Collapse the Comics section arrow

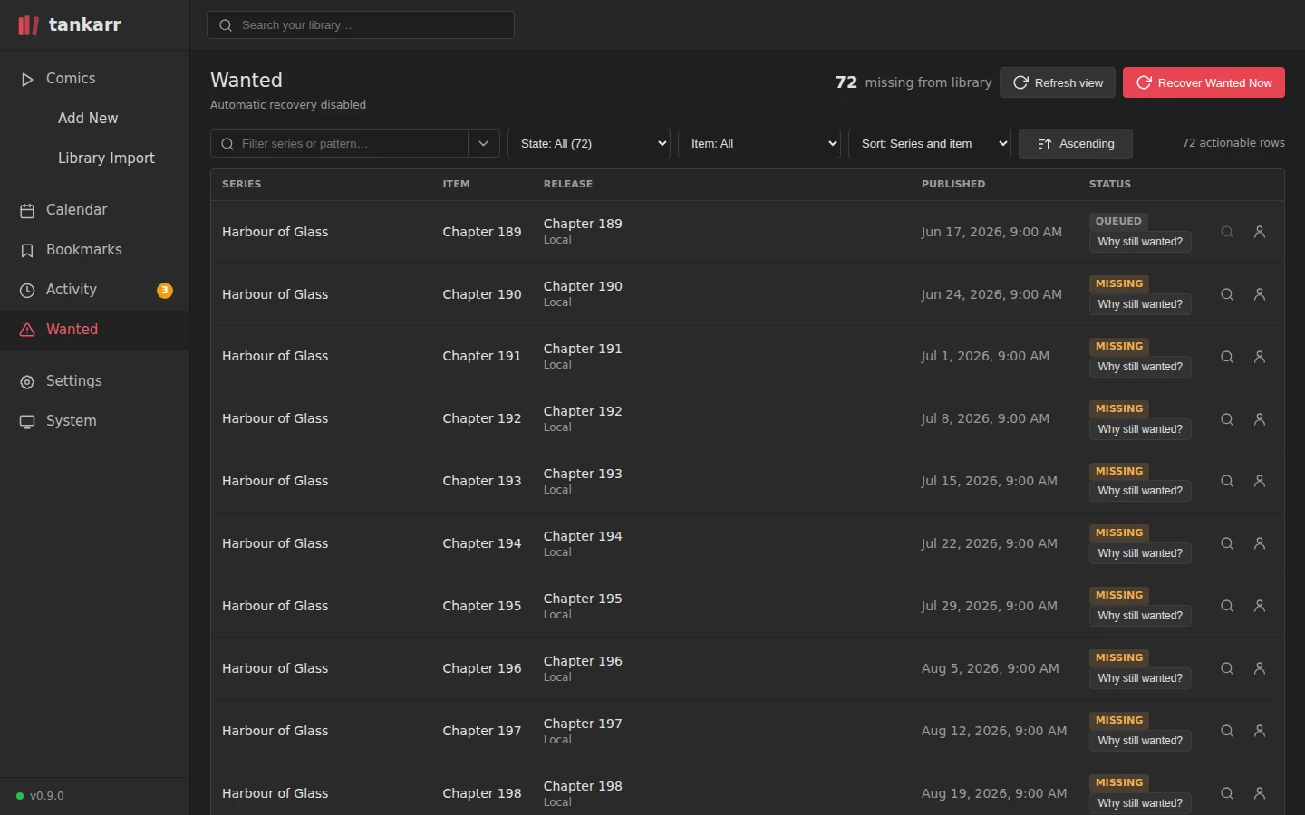click(27, 79)
